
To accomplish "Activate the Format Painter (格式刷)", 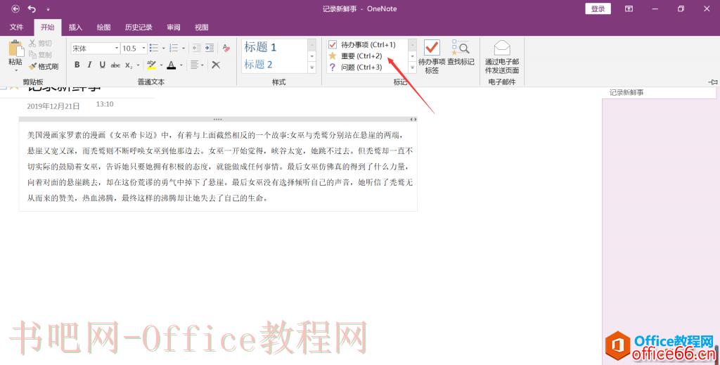I will (x=44, y=67).
